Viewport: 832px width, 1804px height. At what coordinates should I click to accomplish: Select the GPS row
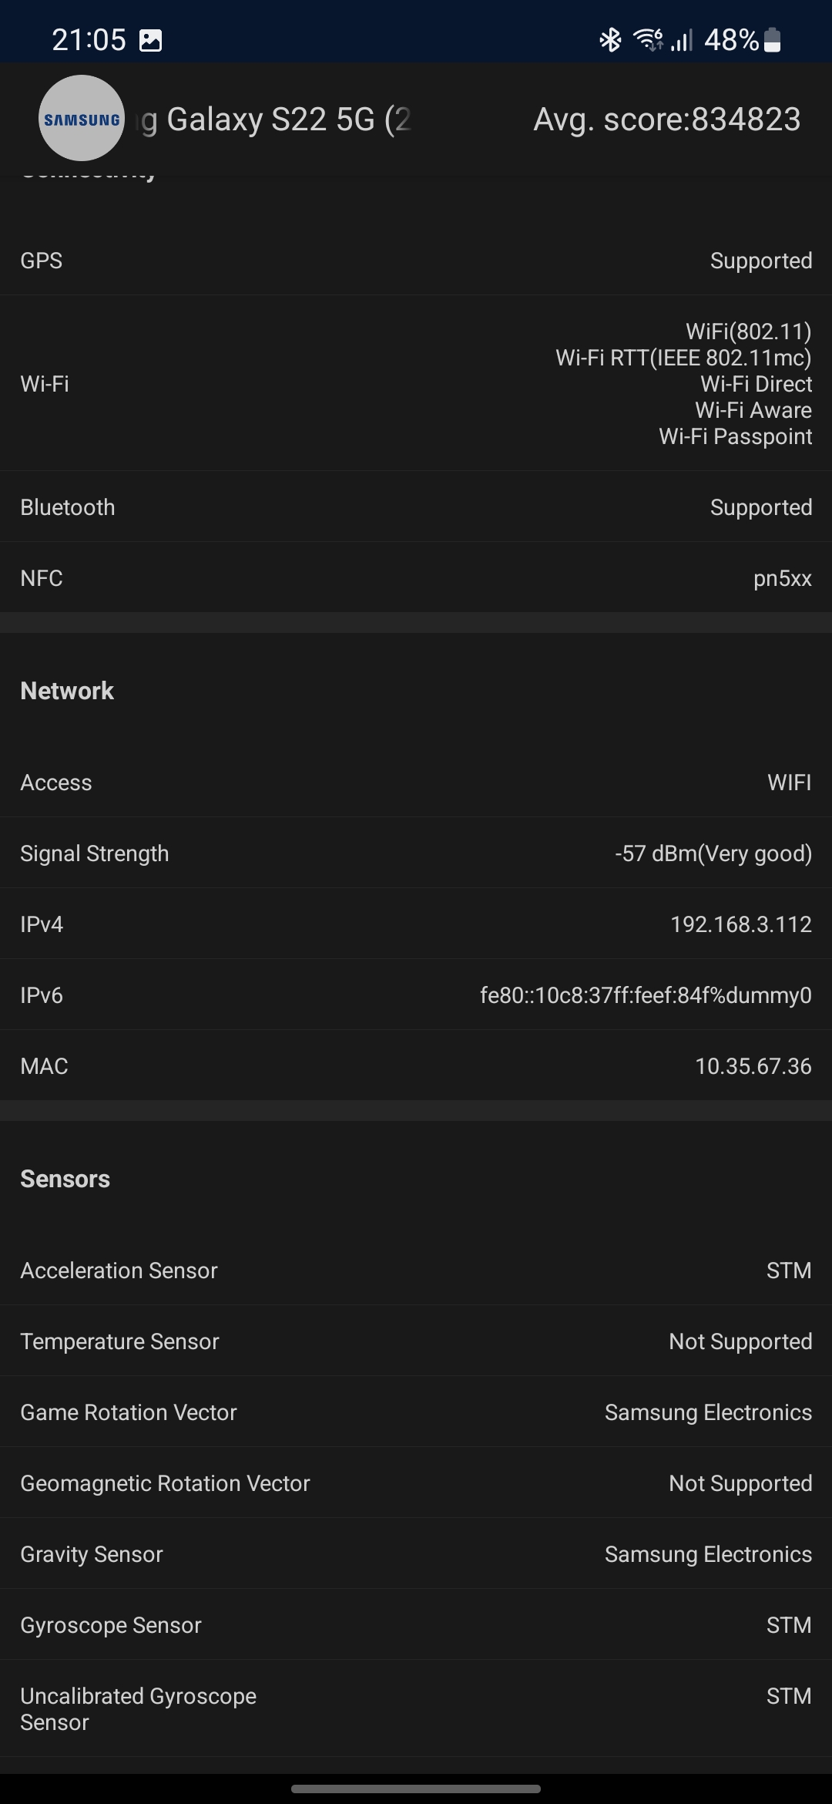[416, 261]
